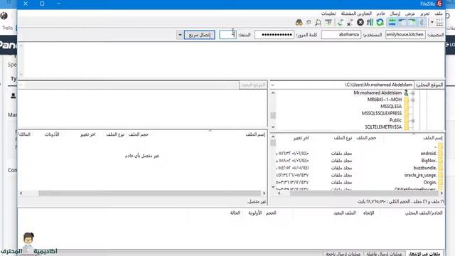Sort remote files by الأذونات column
Viewport: 455px width, 256px height.
52,134
